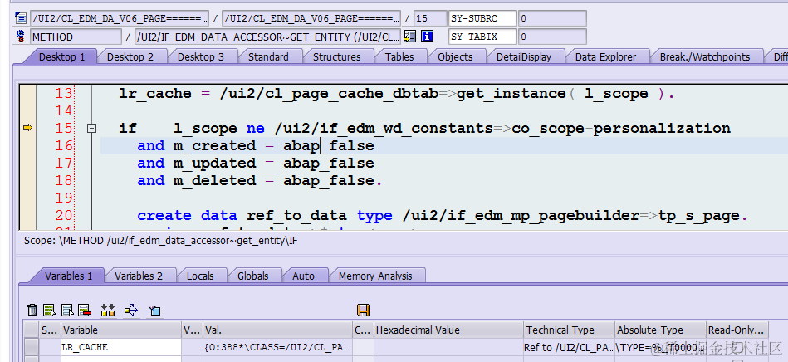Click the GET_ENTITY method name field
The width and height of the screenshot is (788, 362).
(x=268, y=37)
